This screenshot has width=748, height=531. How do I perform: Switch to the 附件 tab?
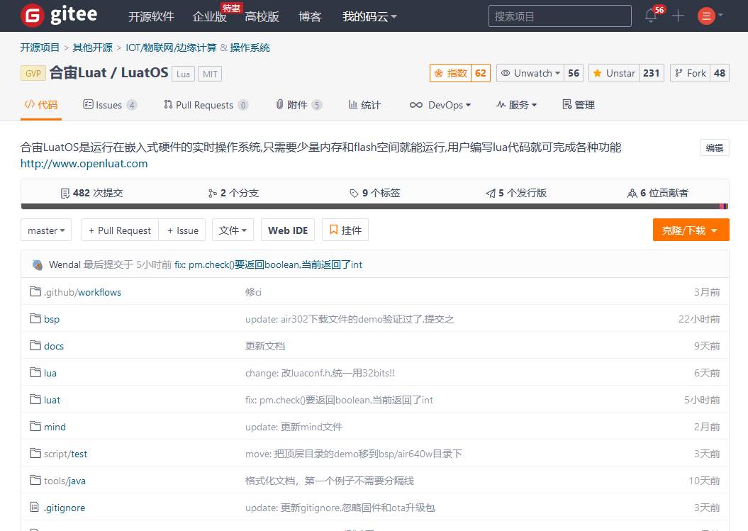coord(299,105)
